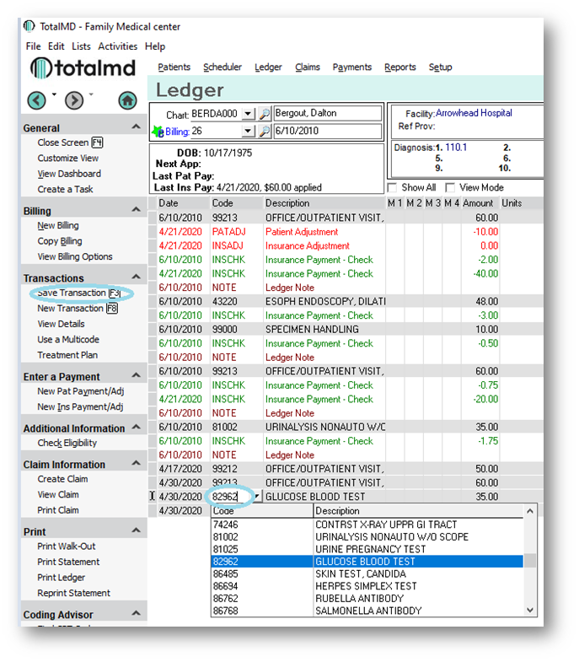Collapse the General sidebar section
Screen dimensions: 579x662
(137, 127)
